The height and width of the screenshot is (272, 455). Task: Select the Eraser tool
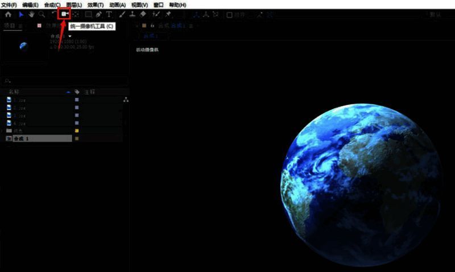[x=143, y=14]
